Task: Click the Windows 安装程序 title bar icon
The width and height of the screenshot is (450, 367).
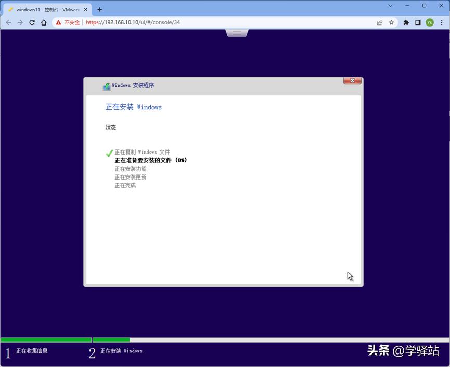Action: tap(105, 85)
